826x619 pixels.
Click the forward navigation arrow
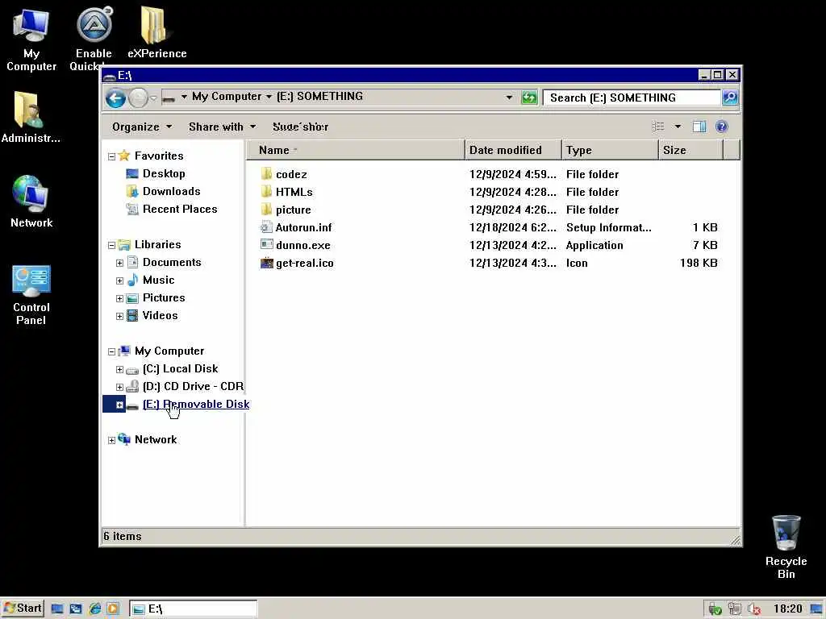click(138, 98)
